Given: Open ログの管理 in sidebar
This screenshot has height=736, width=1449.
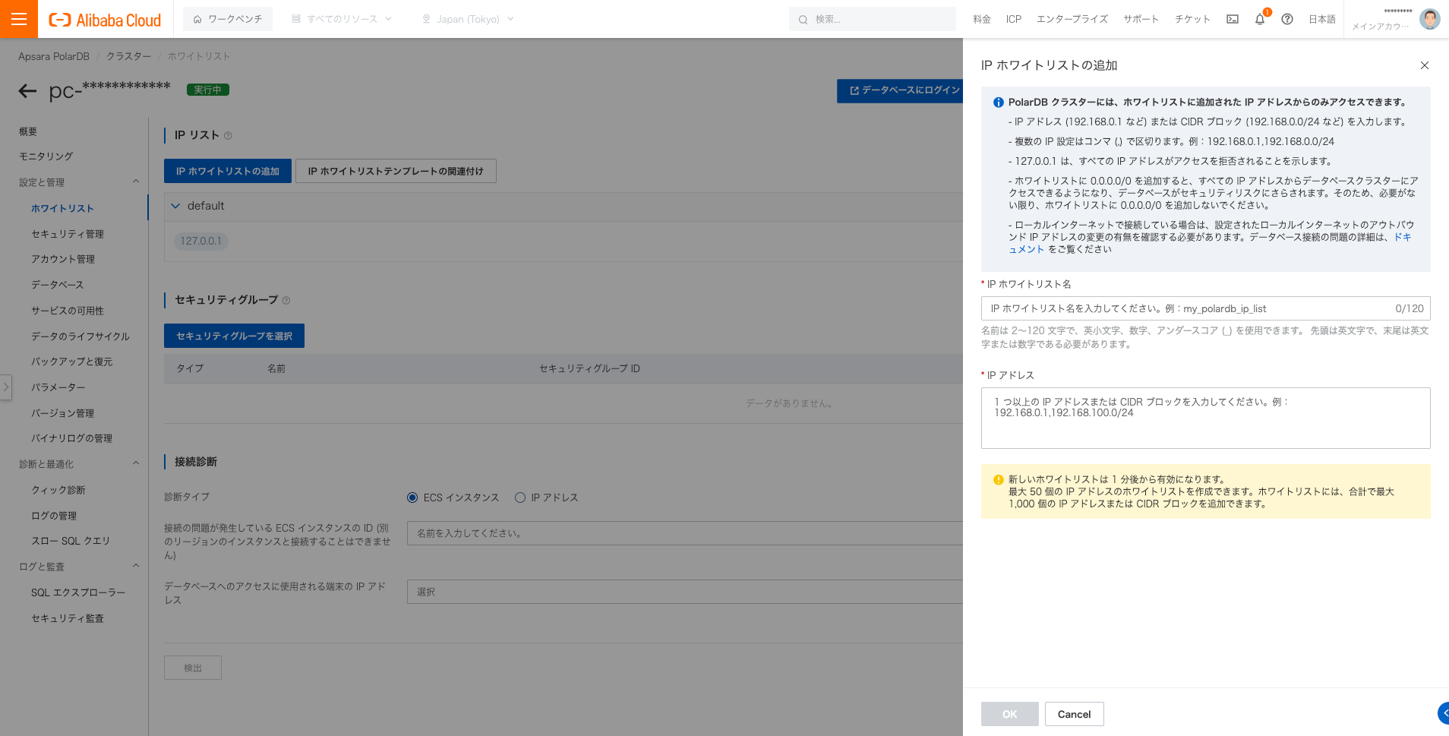Looking at the screenshot, I should click(x=54, y=516).
